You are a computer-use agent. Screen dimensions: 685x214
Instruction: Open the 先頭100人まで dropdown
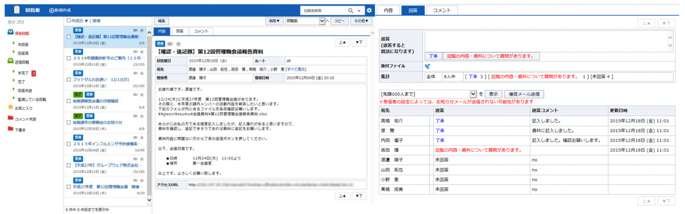tap(428, 93)
